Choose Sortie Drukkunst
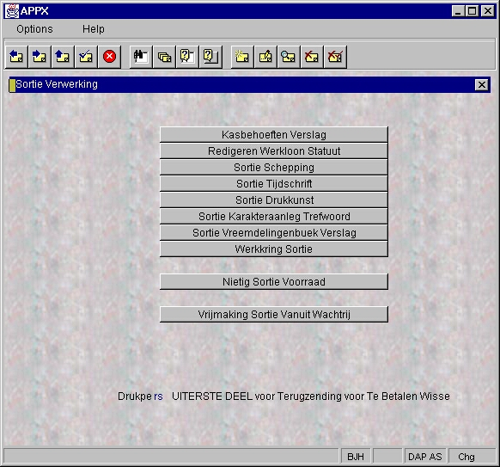The height and width of the screenshot is (467, 500). click(x=274, y=200)
